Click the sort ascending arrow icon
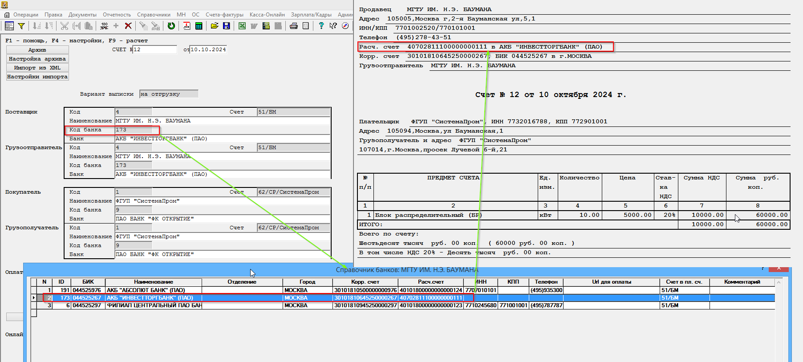Screen dimensions: 803x362 tap(37, 26)
